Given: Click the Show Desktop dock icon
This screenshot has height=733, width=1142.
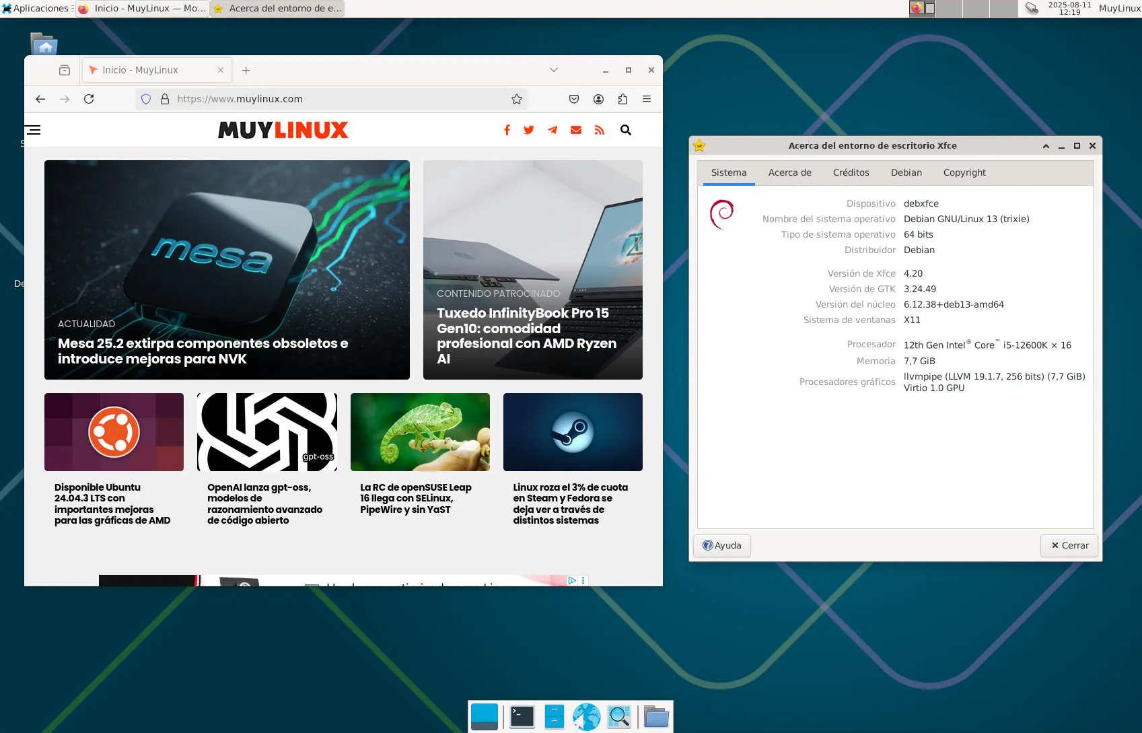Looking at the screenshot, I should [485, 717].
